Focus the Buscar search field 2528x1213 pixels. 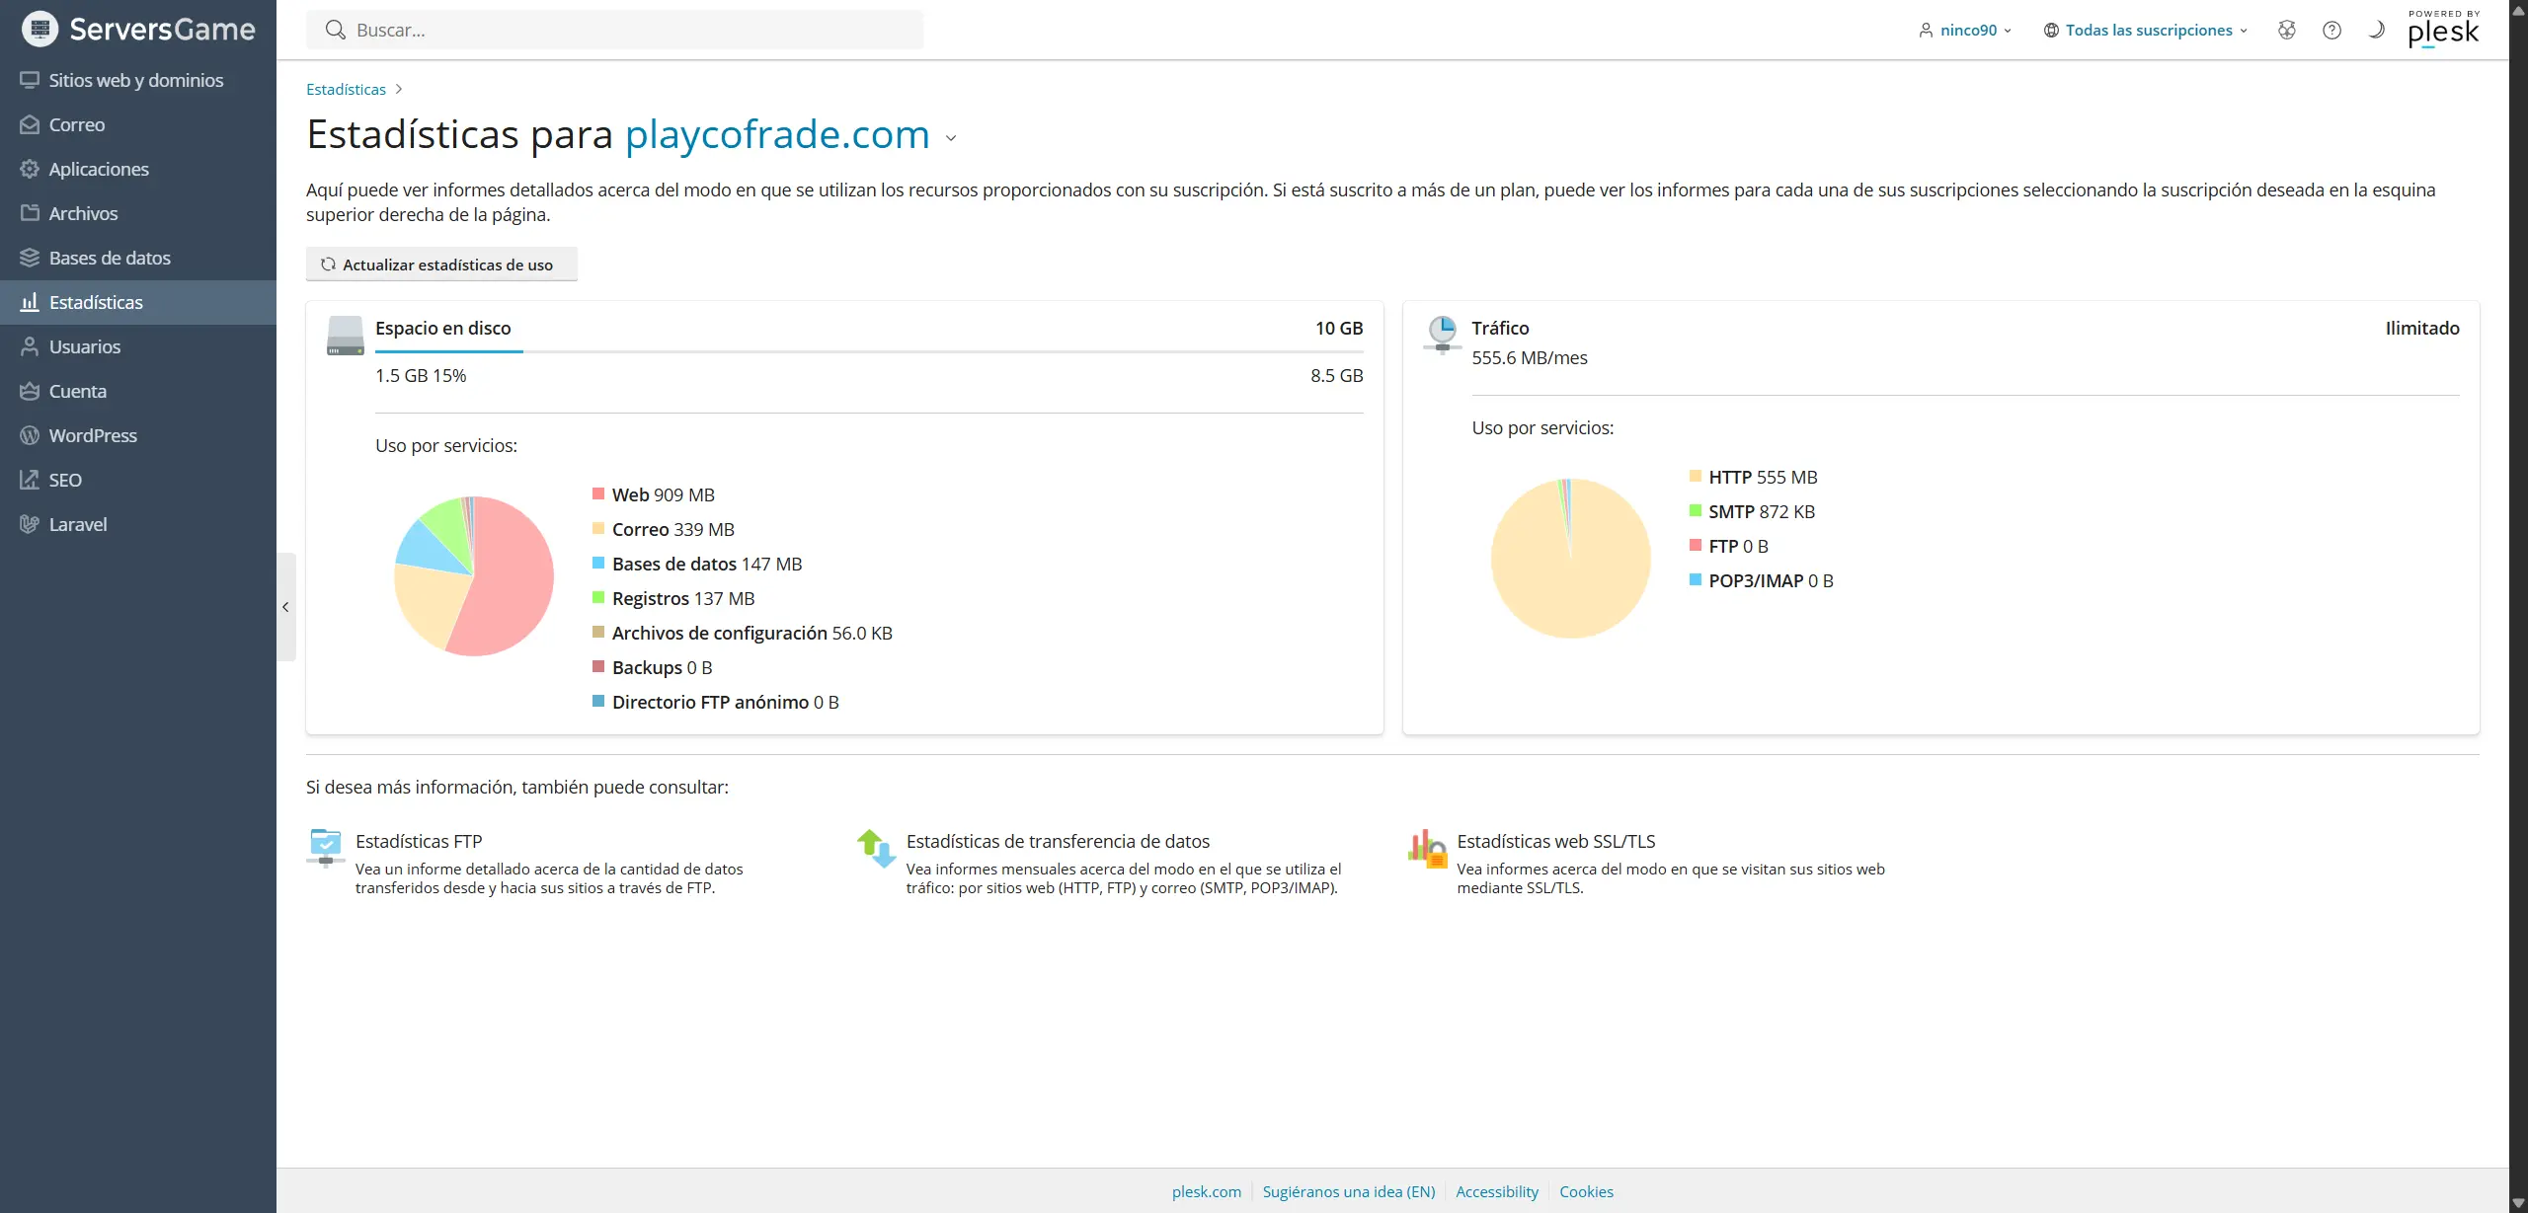[x=615, y=30]
